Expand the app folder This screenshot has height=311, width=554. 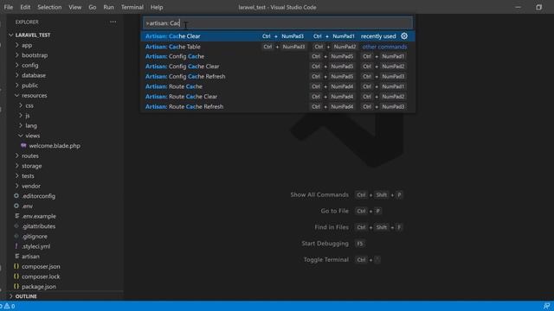[17, 45]
